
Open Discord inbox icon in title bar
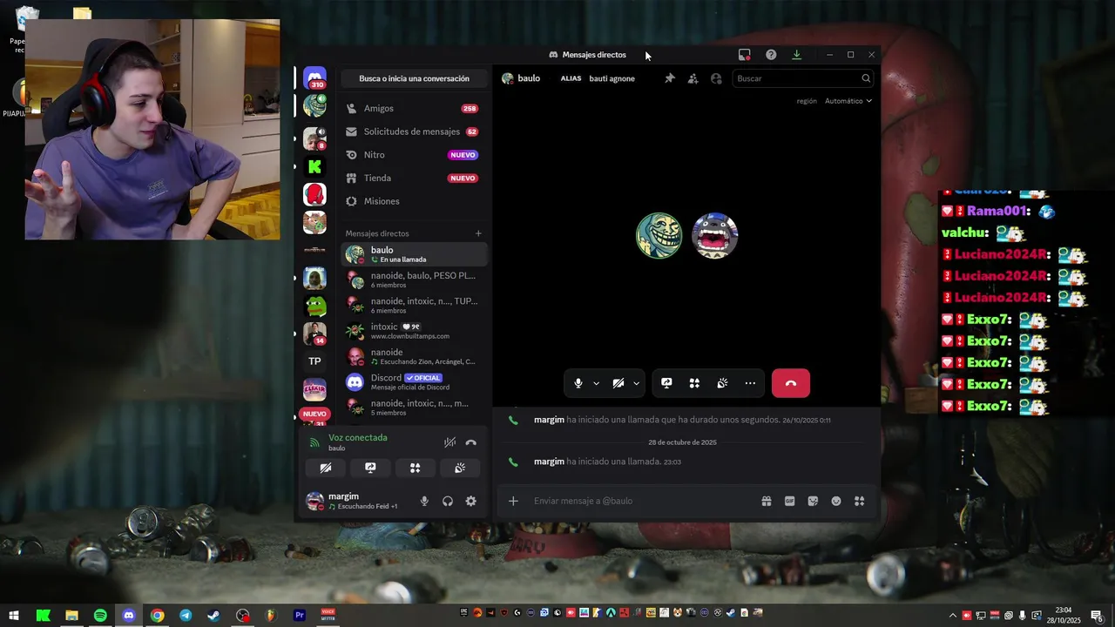[x=744, y=55]
